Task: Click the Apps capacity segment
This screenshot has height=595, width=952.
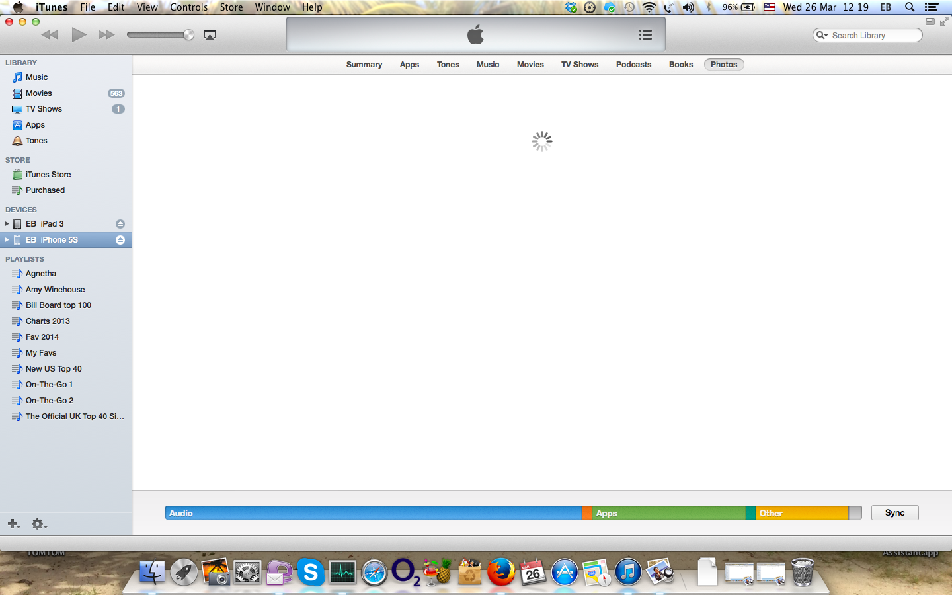Action: click(668, 513)
